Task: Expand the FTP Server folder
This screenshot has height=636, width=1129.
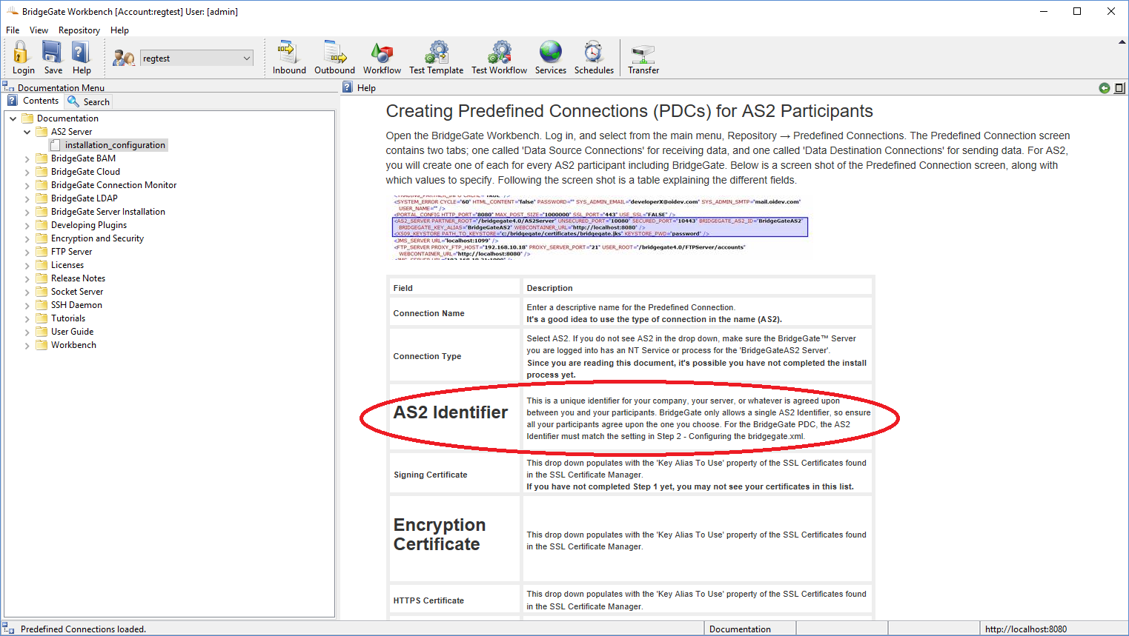Action: coord(27,252)
